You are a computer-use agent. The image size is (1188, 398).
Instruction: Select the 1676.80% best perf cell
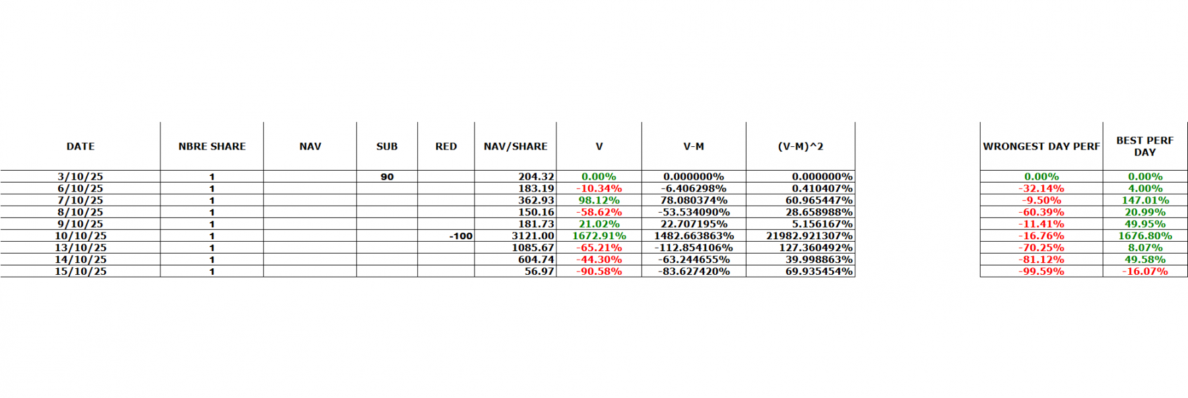(1144, 236)
